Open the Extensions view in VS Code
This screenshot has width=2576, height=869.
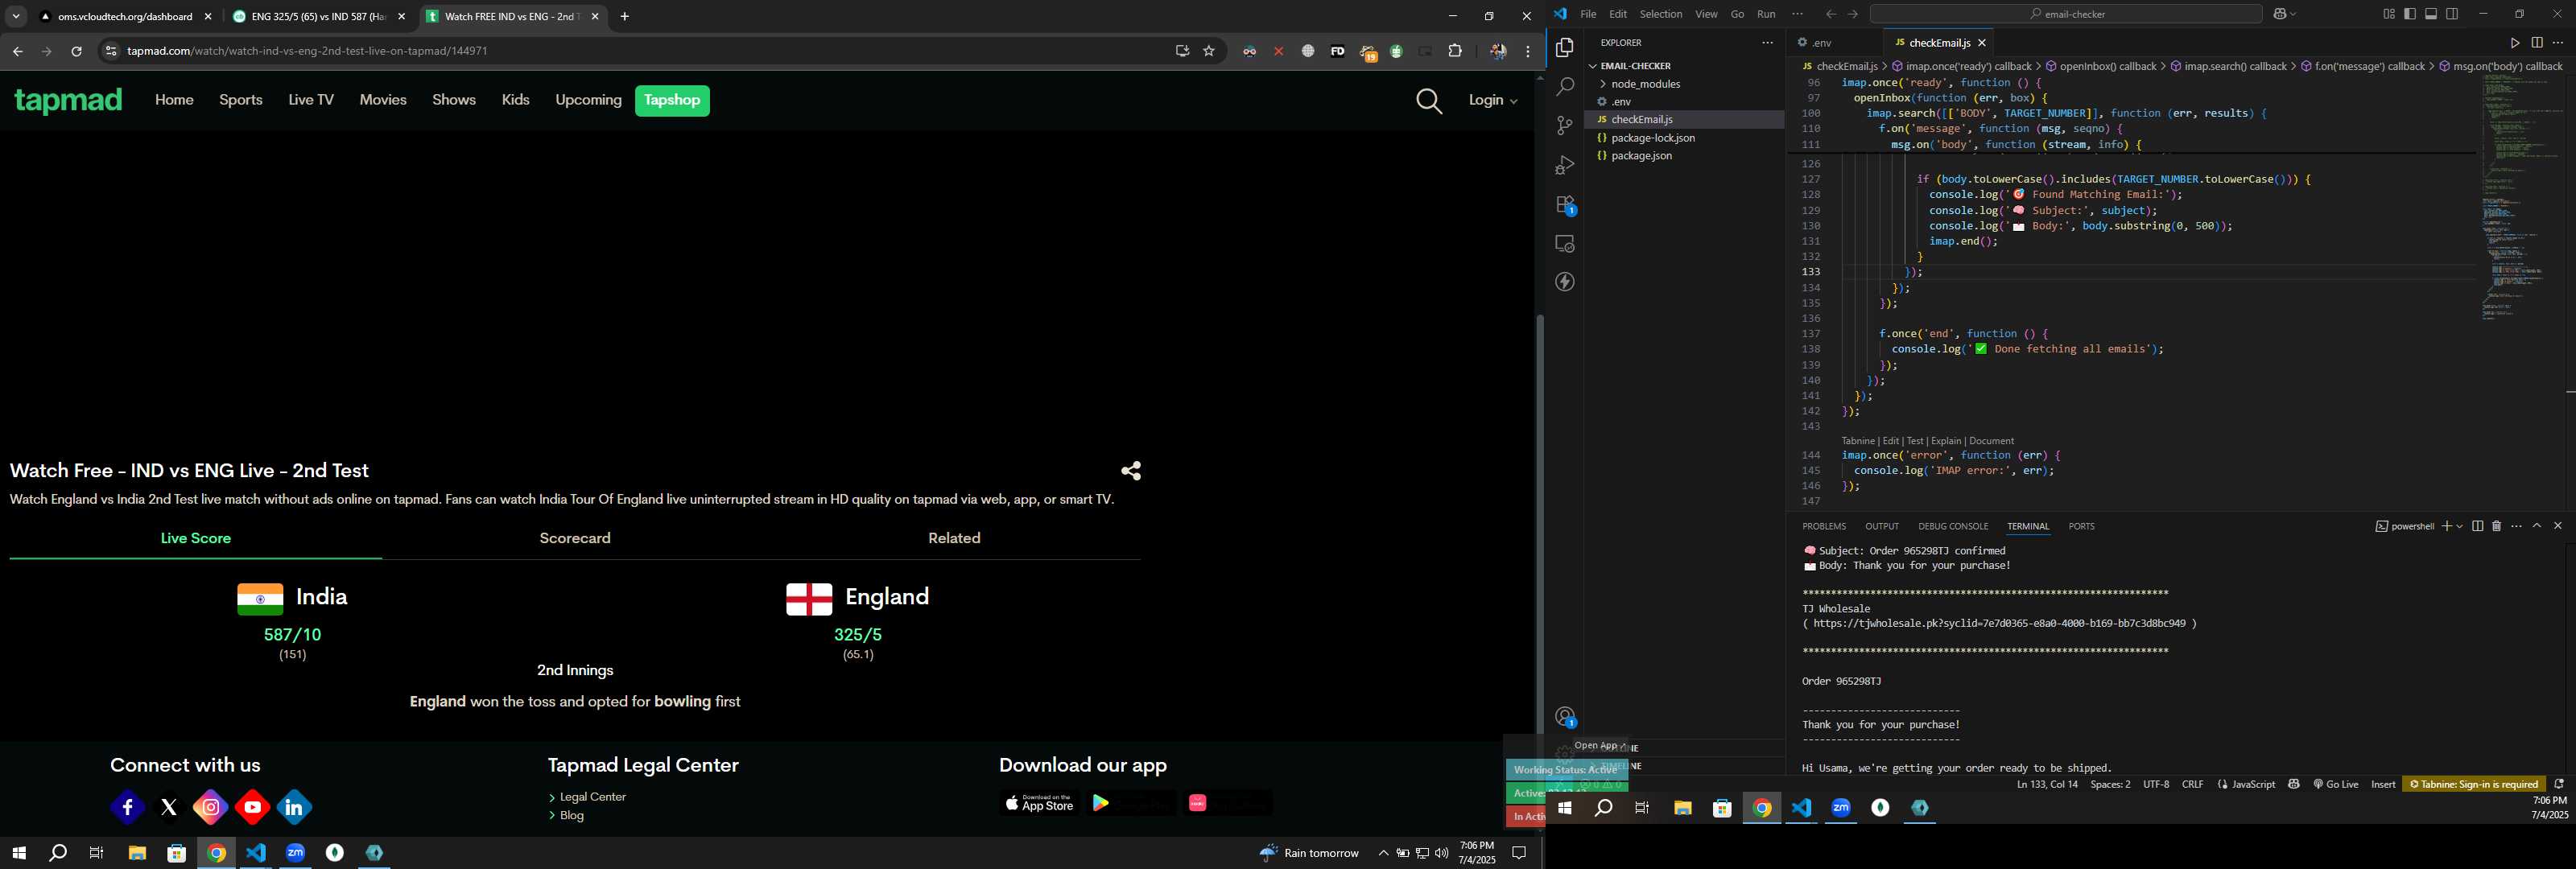pyautogui.click(x=1565, y=205)
